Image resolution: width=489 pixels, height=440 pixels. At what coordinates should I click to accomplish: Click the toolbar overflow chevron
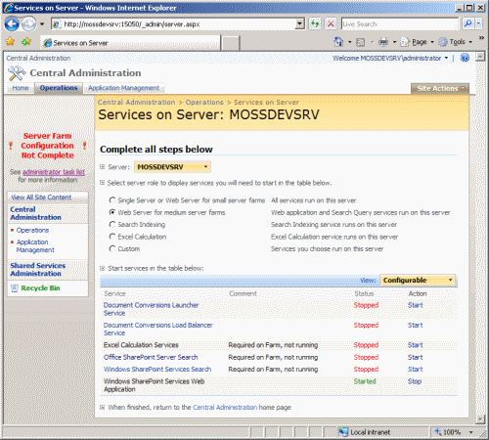click(x=481, y=38)
